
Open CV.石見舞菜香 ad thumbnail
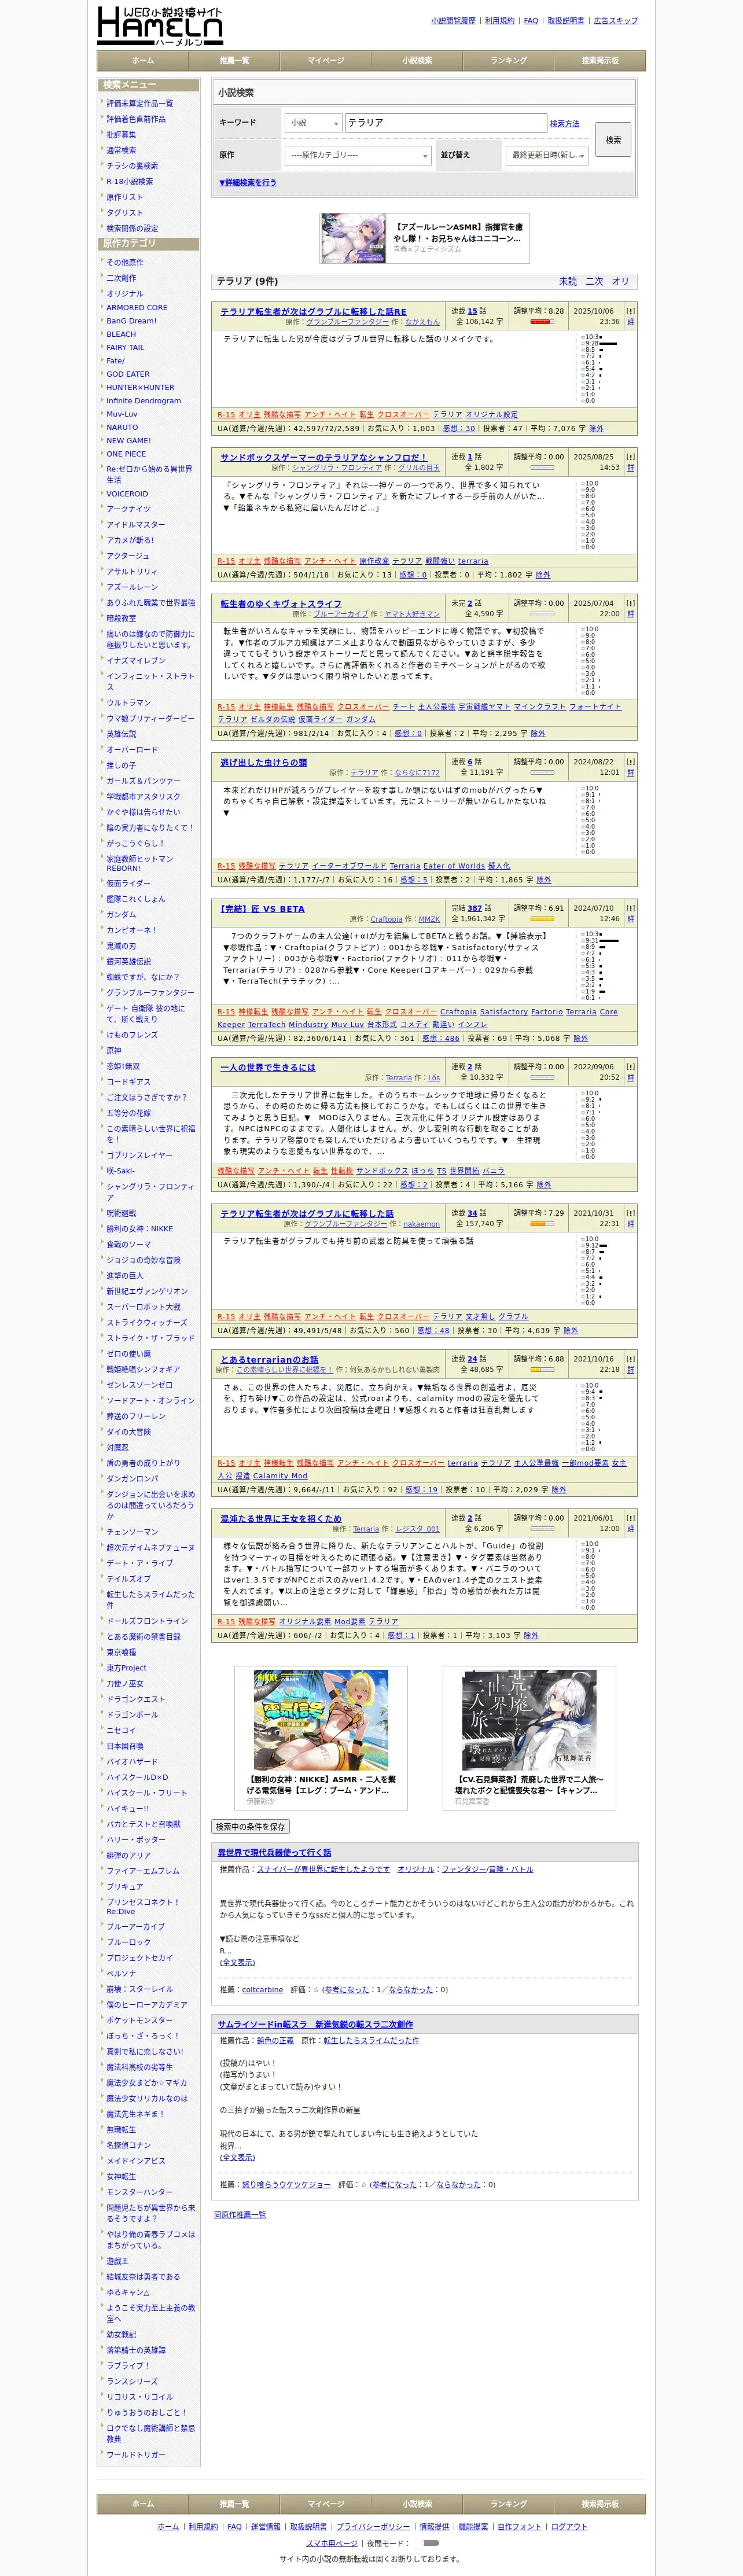point(529,1721)
